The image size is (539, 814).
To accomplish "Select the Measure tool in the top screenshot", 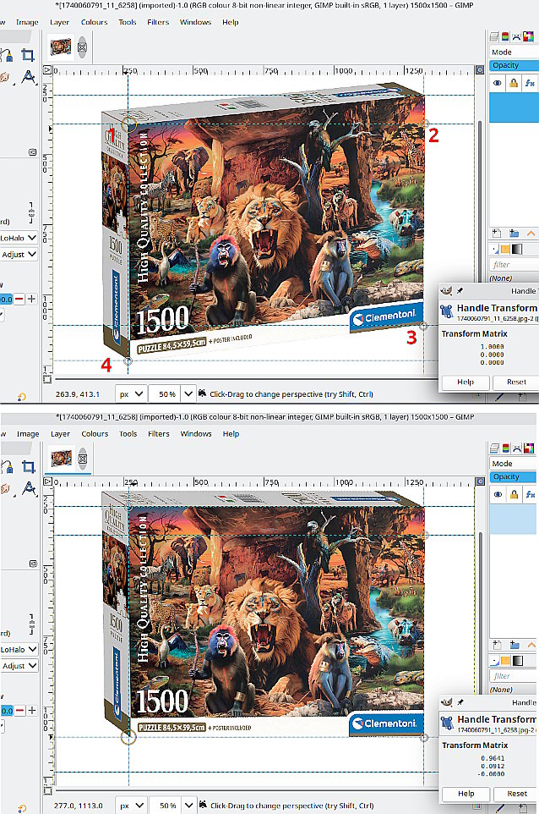I will click(29, 77).
